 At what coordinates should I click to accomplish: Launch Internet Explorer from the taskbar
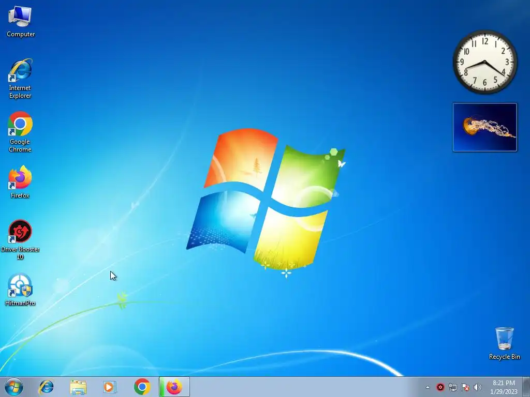pyautogui.click(x=46, y=387)
